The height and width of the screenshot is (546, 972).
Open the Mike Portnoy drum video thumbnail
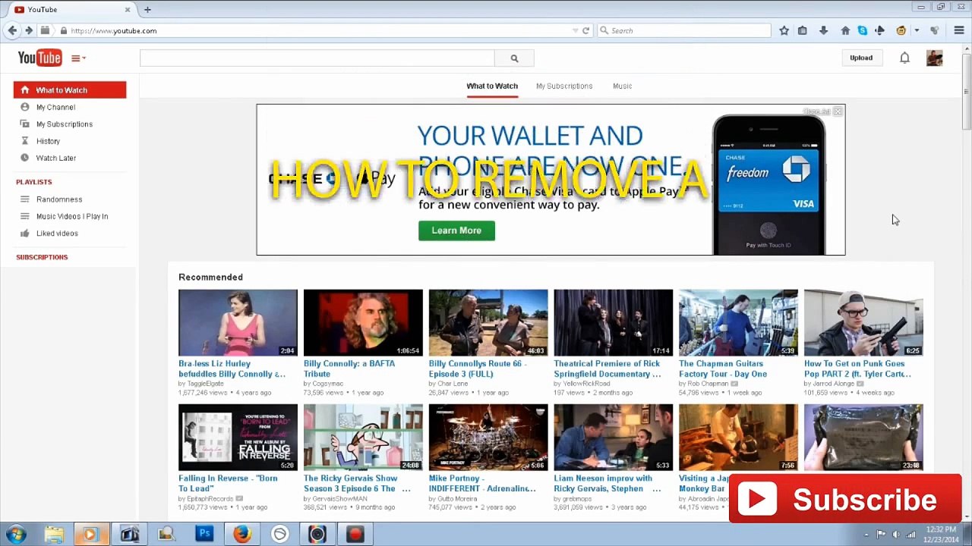click(x=488, y=437)
